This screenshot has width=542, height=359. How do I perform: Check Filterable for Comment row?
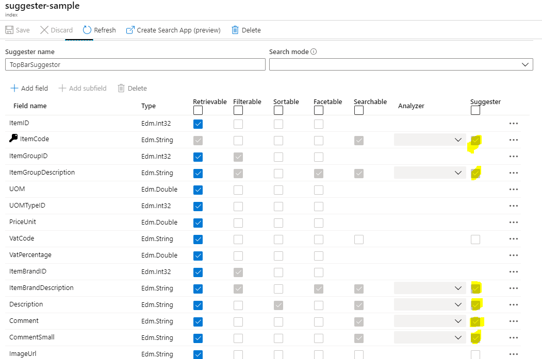click(238, 322)
